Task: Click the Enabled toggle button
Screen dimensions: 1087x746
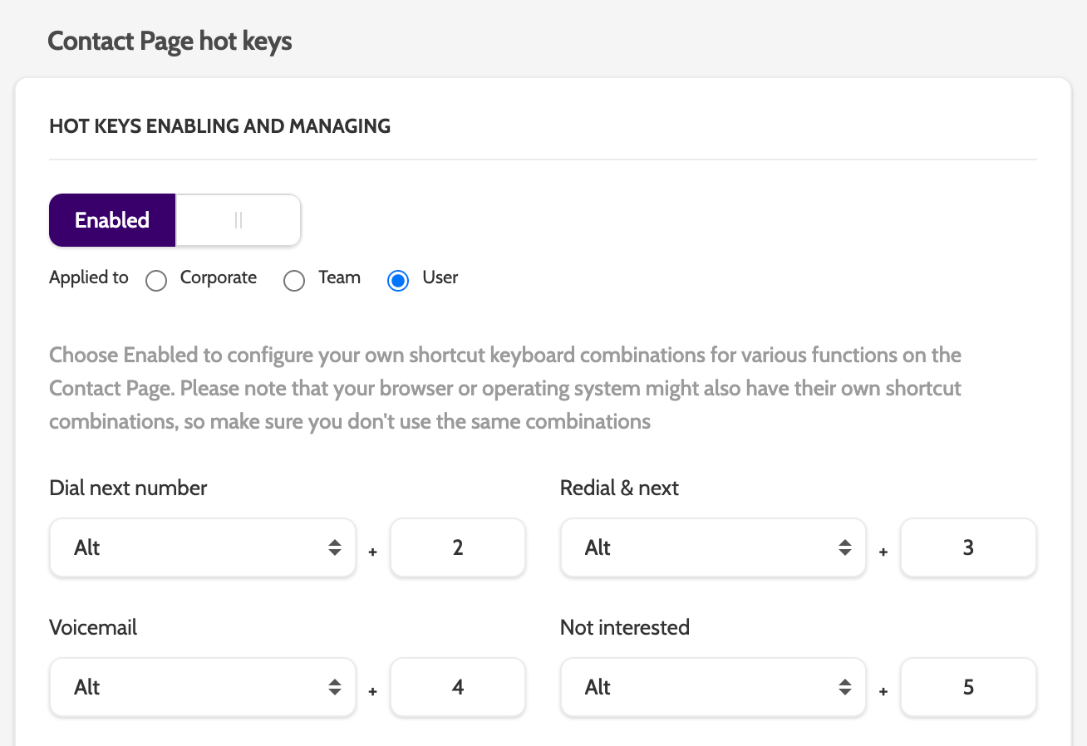Action: [x=112, y=220]
